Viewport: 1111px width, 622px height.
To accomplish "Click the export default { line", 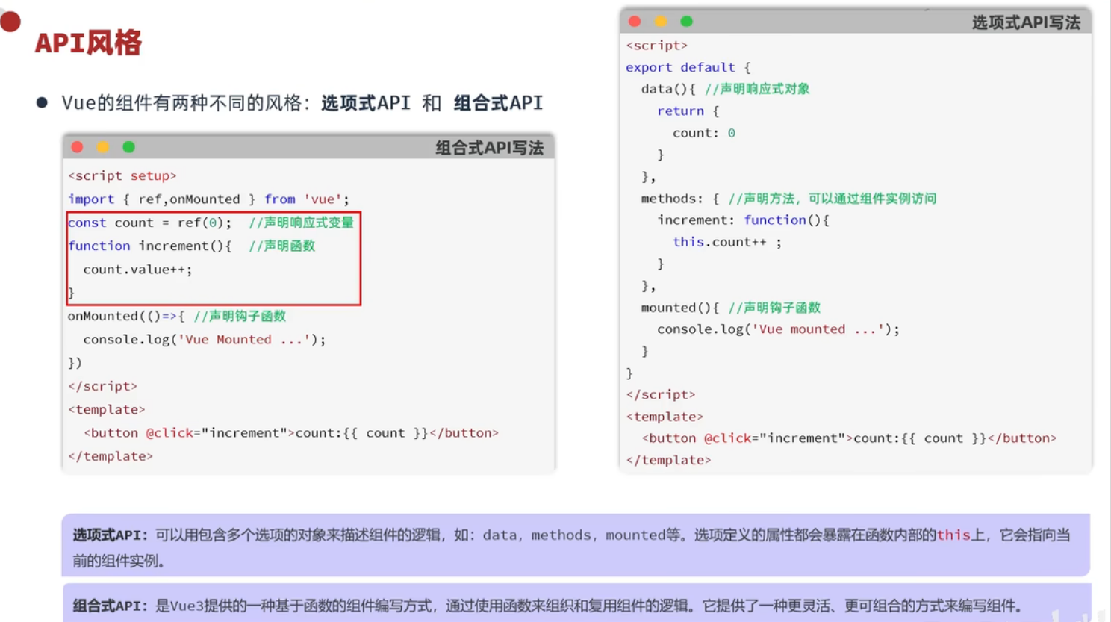I will [688, 67].
